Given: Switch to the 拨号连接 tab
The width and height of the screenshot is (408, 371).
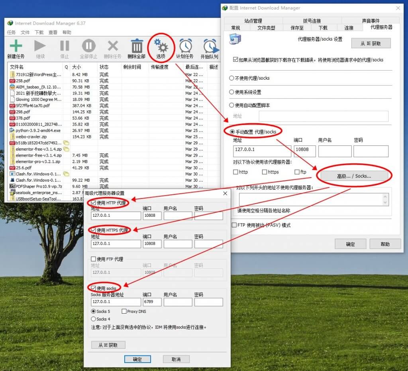Looking at the screenshot, I should click(x=312, y=21).
